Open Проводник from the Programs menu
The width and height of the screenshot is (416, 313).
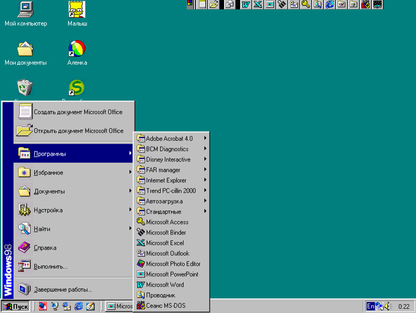(172, 295)
